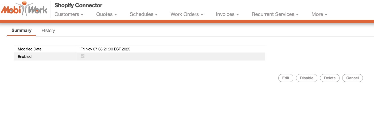Click the Shopify Connector page title
The height and width of the screenshot is (118, 374).
pyautogui.click(x=78, y=5)
